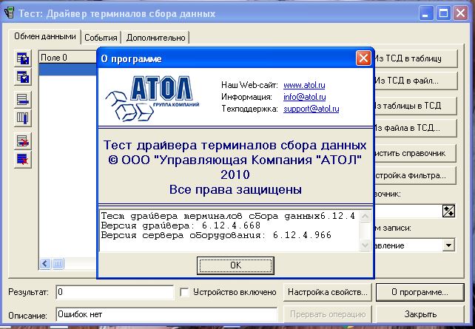
Task: Click the 'Настройка свойств...' button
Action: tap(327, 292)
